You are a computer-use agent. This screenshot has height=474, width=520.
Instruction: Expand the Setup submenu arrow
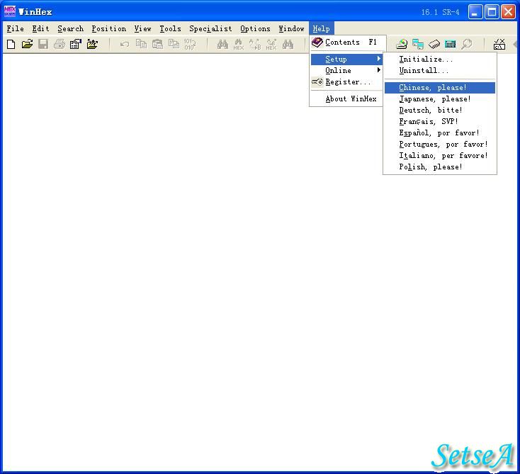point(379,59)
